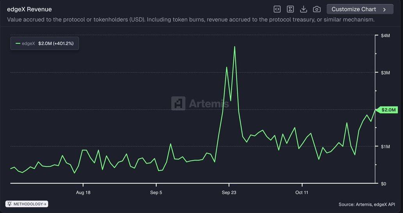Viewport: 403px width, 213px height.
Task: Click the green edgeX legend line swatch
Action: point(18,43)
